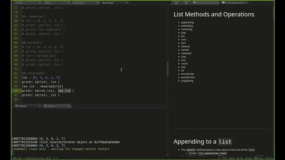Click the terminal prompt cursor line
The width and height of the screenshot is (285, 160).
(12, 152)
